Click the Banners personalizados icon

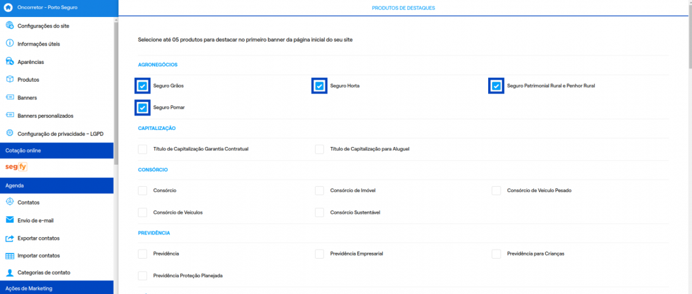[x=10, y=116]
